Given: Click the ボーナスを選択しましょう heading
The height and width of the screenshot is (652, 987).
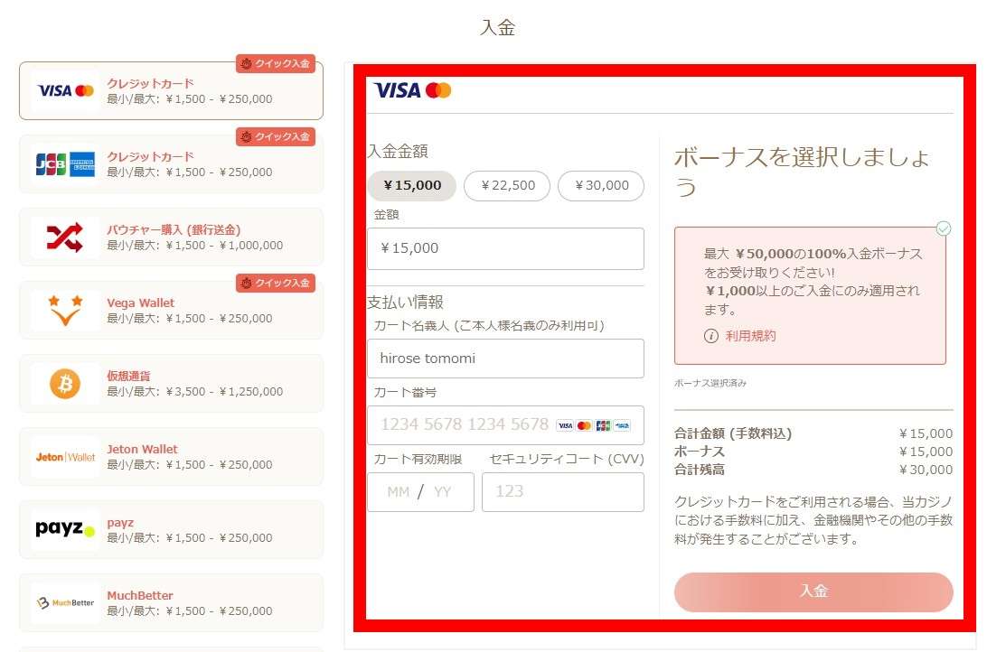Looking at the screenshot, I should (x=802, y=172).
